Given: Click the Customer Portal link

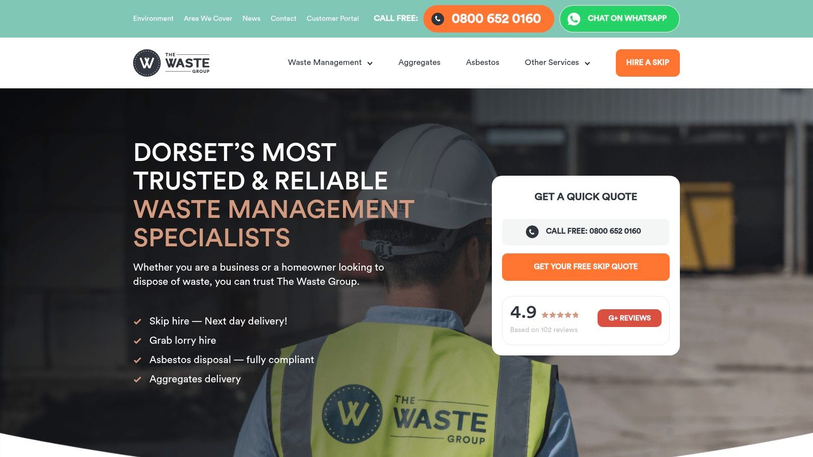Looking at the screenshot, I should [x=332, y=18].
